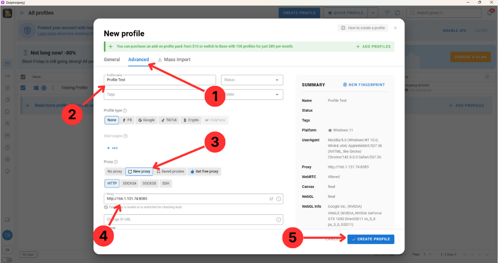
Task: Click the lightbulb icon in sidebar
Action: (x=7, y=172)
